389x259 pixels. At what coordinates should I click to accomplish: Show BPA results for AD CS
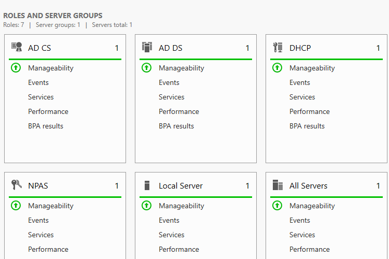coord(46,126)
